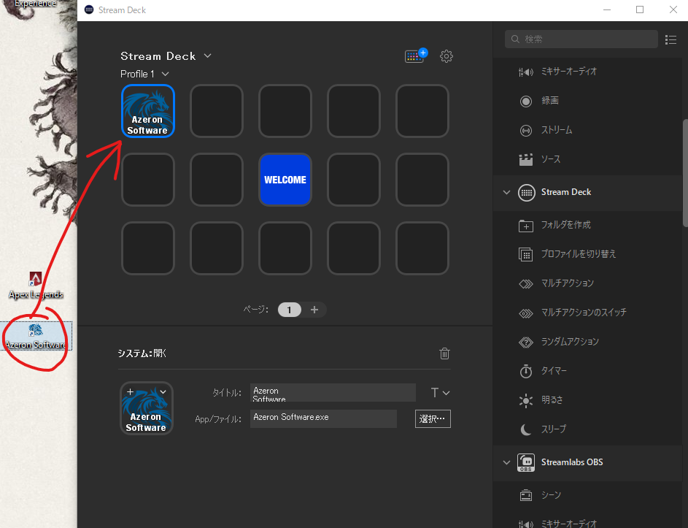Click the Stream Deck window title icon

pos(89,9)
